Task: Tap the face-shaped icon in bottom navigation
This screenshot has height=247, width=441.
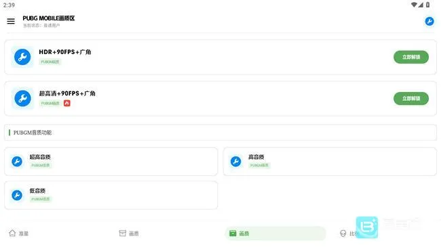Action: [343, 233]
